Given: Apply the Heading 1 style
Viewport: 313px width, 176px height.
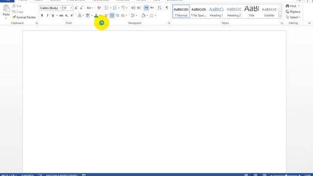Looking at the screenshot, I should pyautogui.click(x=216, y=12).
